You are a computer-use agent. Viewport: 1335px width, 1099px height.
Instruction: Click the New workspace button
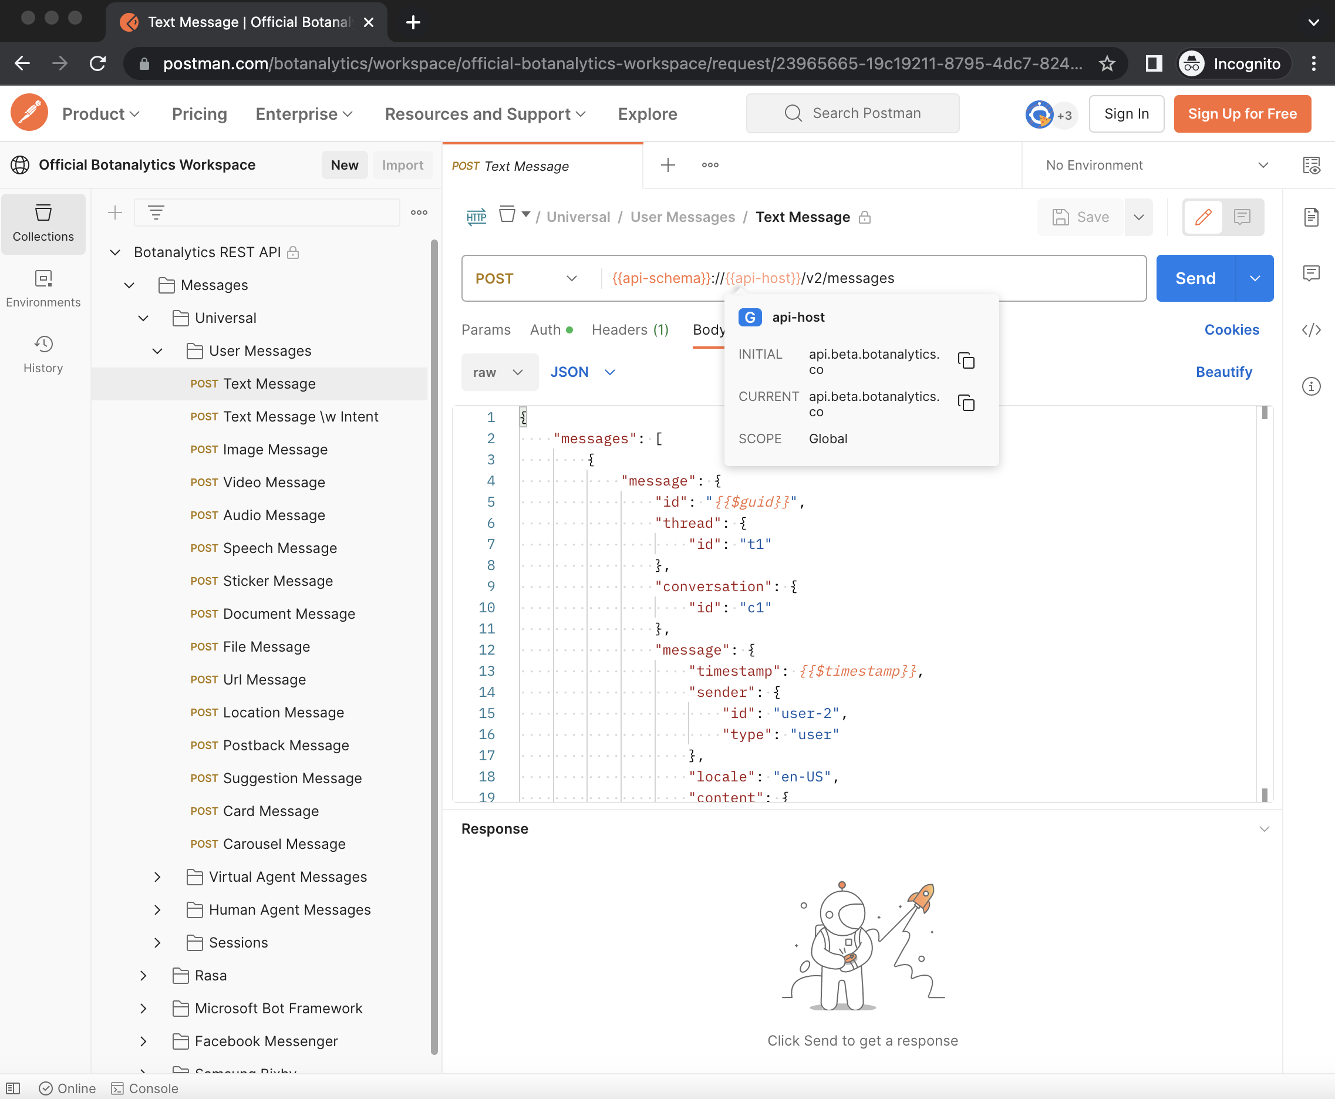345,165
